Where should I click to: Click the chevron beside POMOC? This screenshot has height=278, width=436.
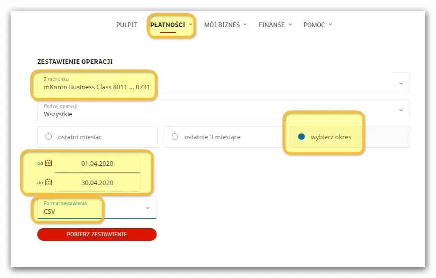(x=330, y=25)
